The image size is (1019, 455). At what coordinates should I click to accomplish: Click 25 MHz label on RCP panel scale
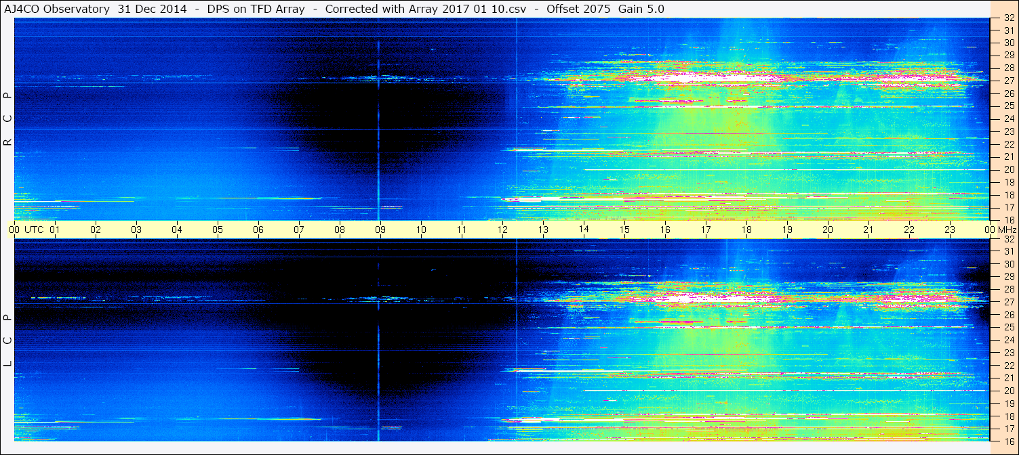pos(1009,106)
